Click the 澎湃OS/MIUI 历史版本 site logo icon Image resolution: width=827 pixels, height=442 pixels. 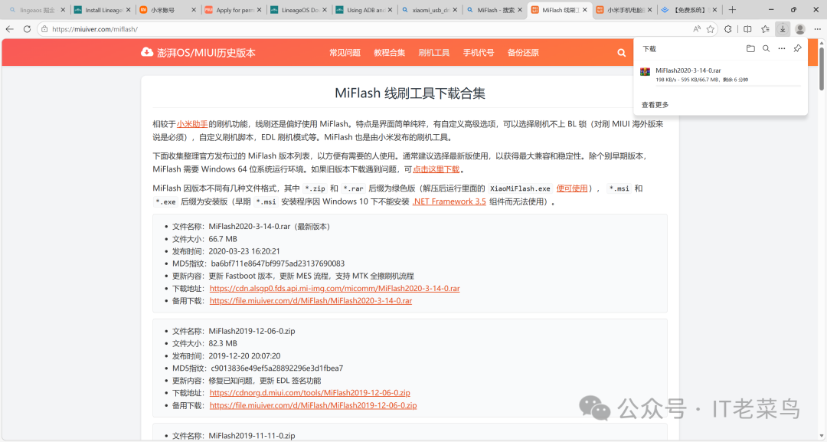[x=146, y=52]
